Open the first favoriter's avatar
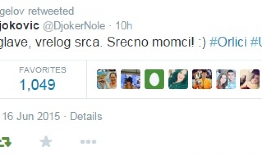Screen dimensions: 262x156 click(107, 79)
